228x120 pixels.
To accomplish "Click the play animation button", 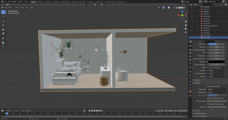I will point(96,110).
